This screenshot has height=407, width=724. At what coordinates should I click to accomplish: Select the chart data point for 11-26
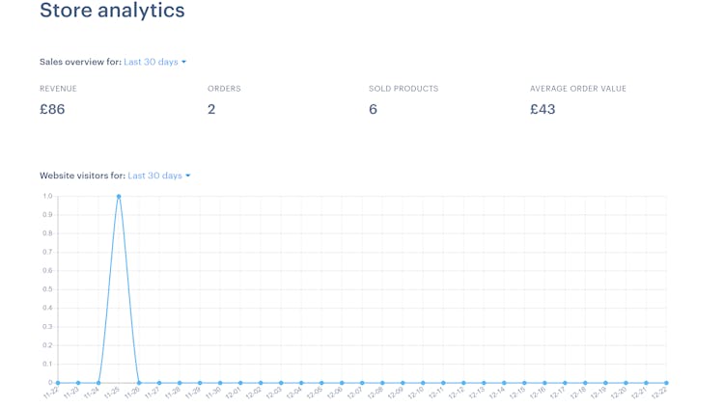click(139, 383)
